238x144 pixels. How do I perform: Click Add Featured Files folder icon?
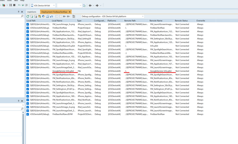[x=40, y=16]
